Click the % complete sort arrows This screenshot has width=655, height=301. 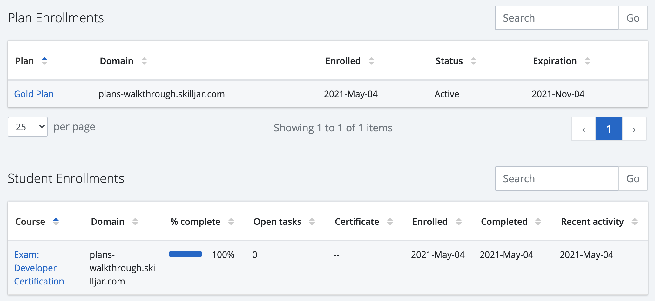(231, 222)
